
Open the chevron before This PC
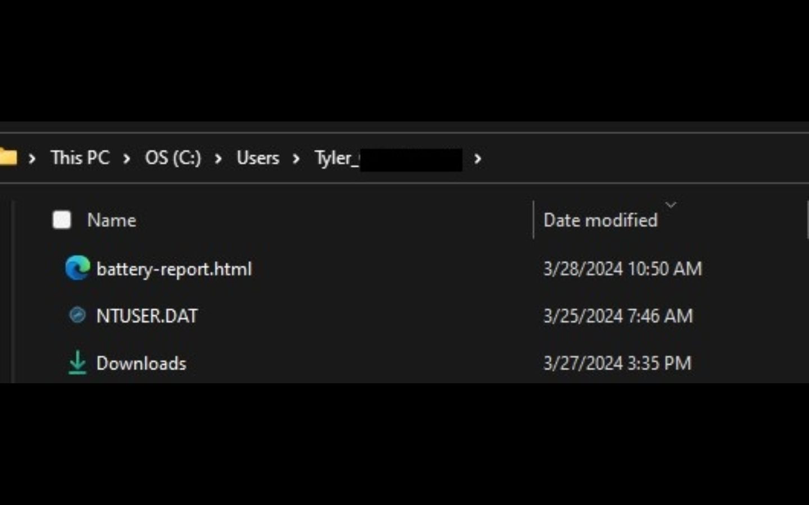click(32, 159)
